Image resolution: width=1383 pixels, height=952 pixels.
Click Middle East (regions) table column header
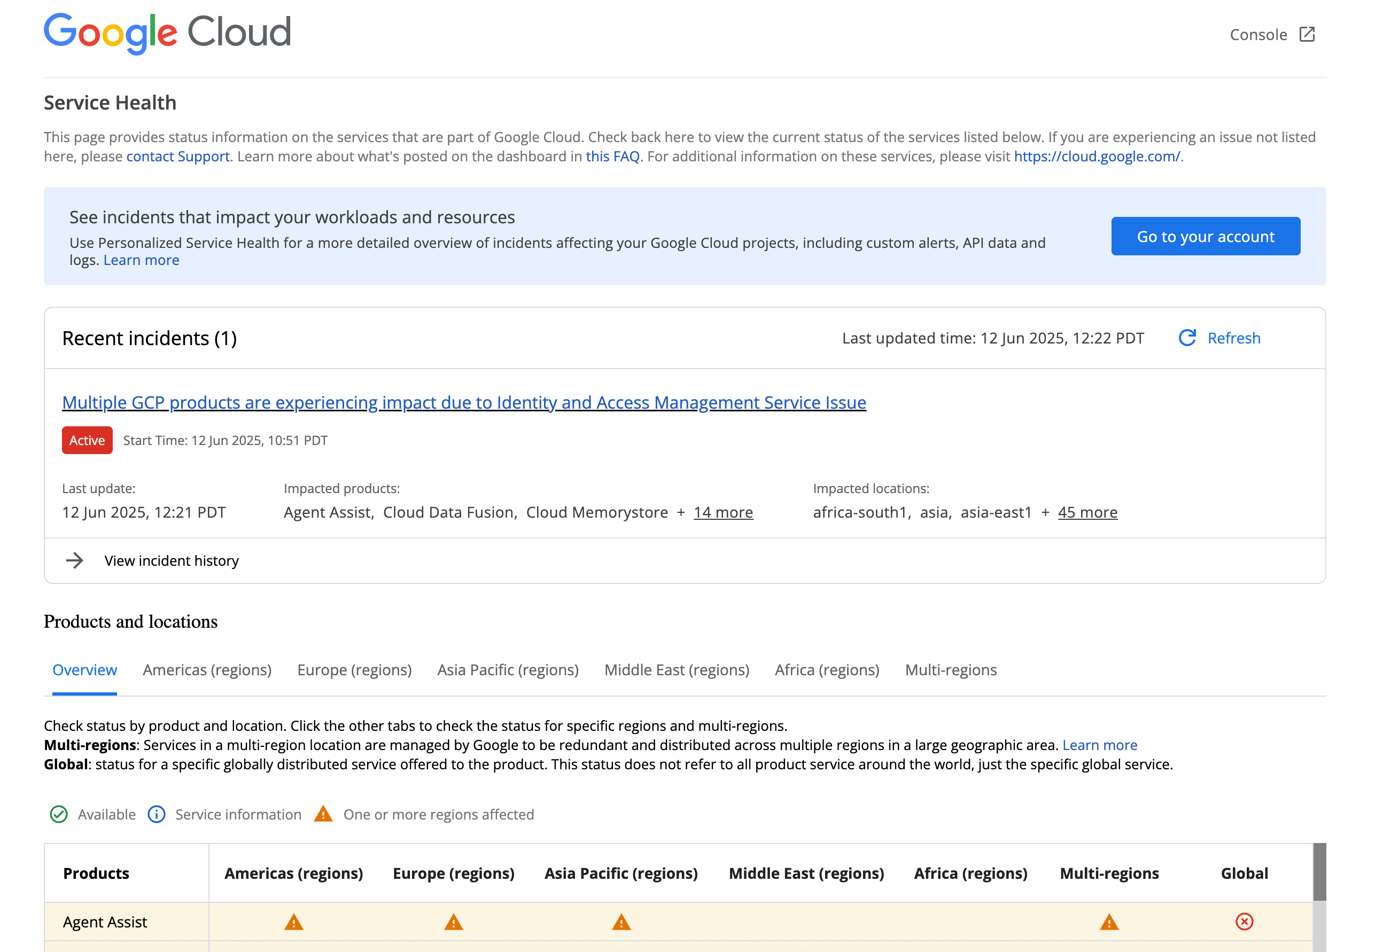pos(806,873)
